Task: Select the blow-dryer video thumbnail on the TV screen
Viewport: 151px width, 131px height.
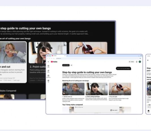Action: (x=88, y=48)
